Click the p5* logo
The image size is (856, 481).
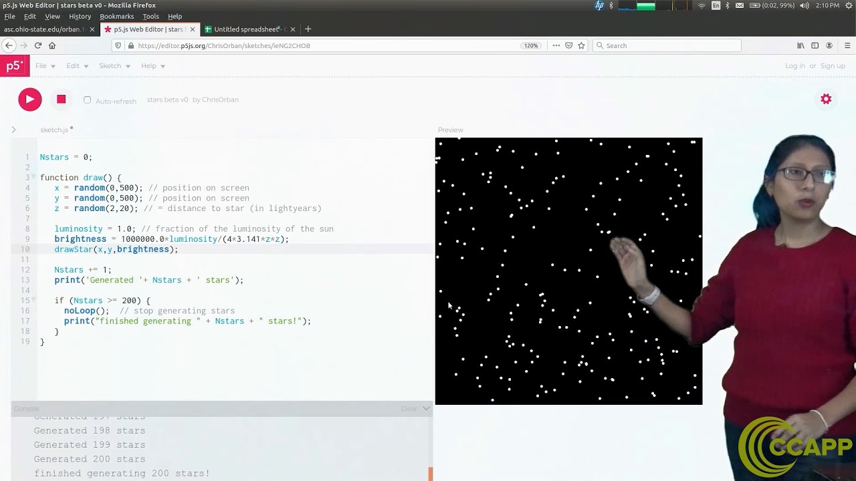(x=14, y=65)
